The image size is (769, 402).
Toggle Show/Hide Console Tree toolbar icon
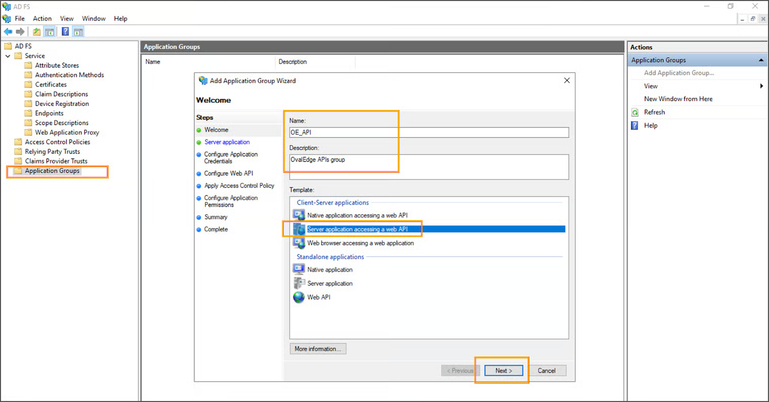(50, 32)
